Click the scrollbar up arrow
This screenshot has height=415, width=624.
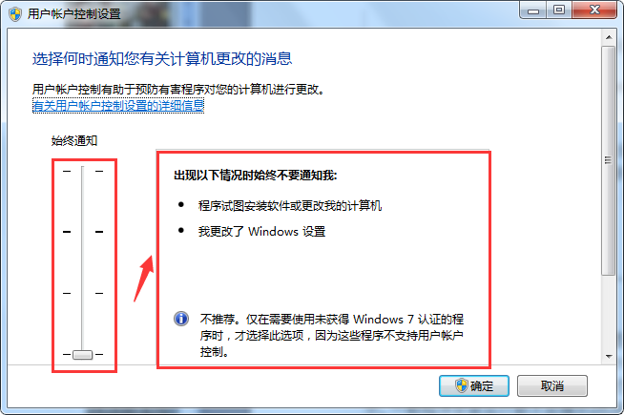coord(609,37)
